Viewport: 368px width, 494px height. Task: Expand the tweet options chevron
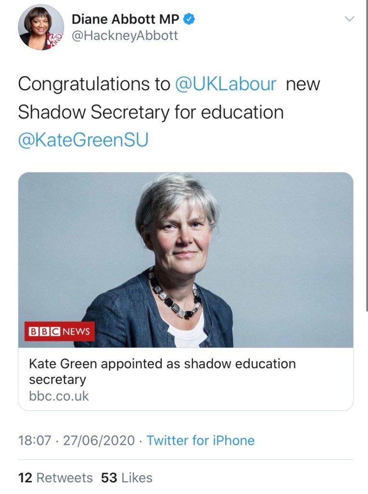point(349,19)
